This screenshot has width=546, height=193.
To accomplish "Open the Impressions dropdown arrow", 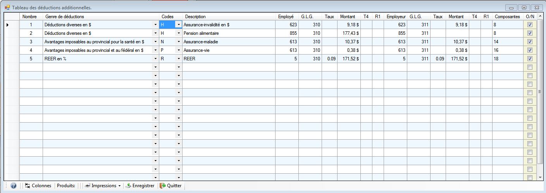I will (119, 186).
